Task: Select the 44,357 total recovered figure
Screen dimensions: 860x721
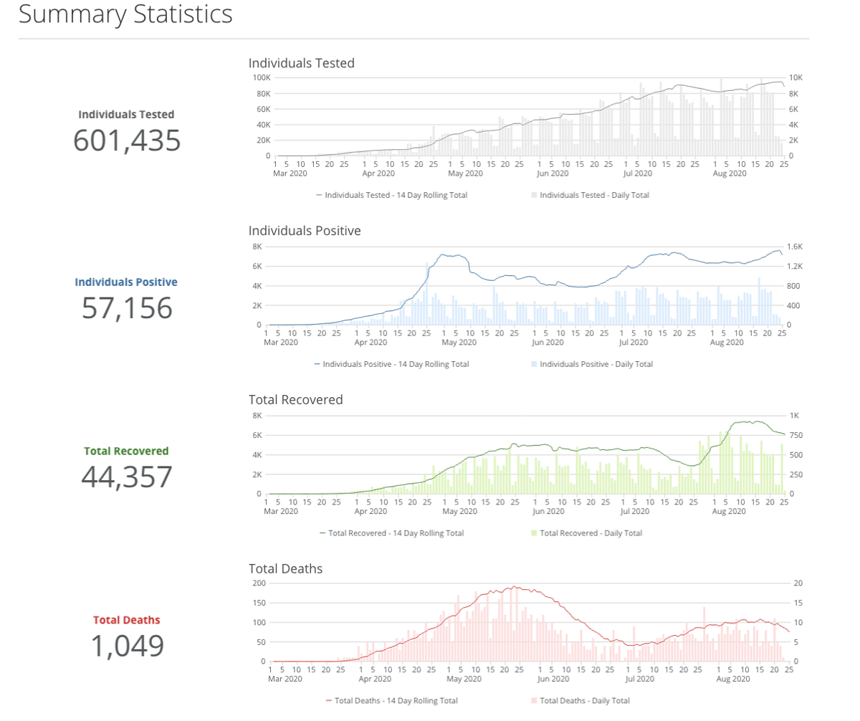Action: [127, 477]
